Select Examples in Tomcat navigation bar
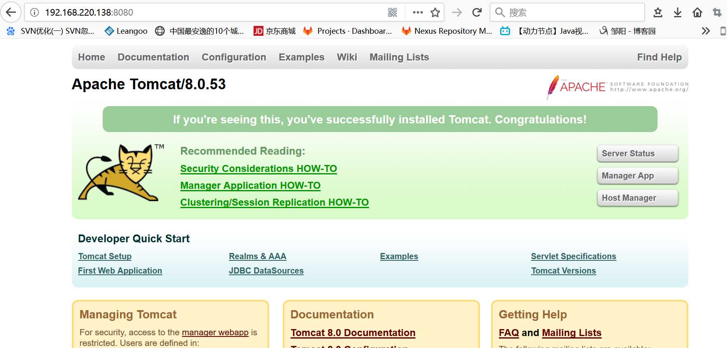Image resolution: width=727 pixels, height=348 pixels. coord(302,57)
